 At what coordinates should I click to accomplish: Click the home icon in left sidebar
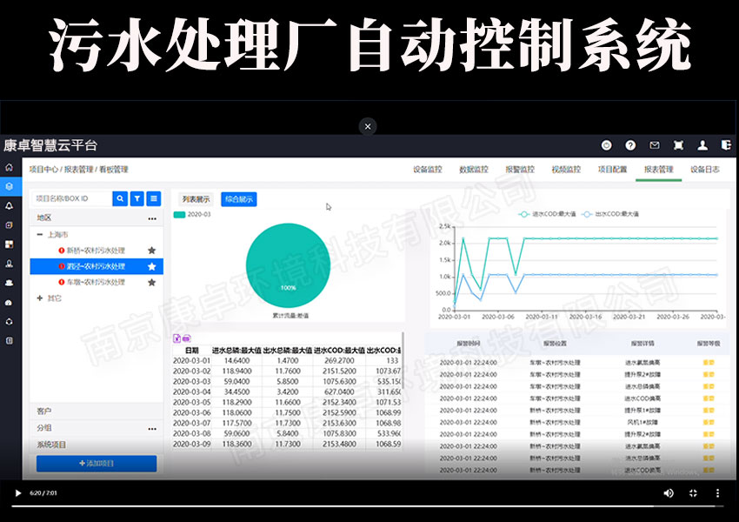click(9, 167)
